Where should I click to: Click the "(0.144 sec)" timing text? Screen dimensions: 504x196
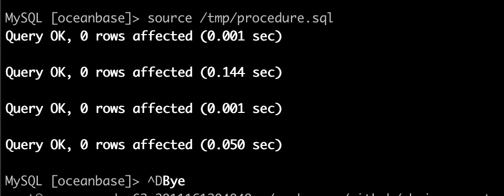click(241, 72)
